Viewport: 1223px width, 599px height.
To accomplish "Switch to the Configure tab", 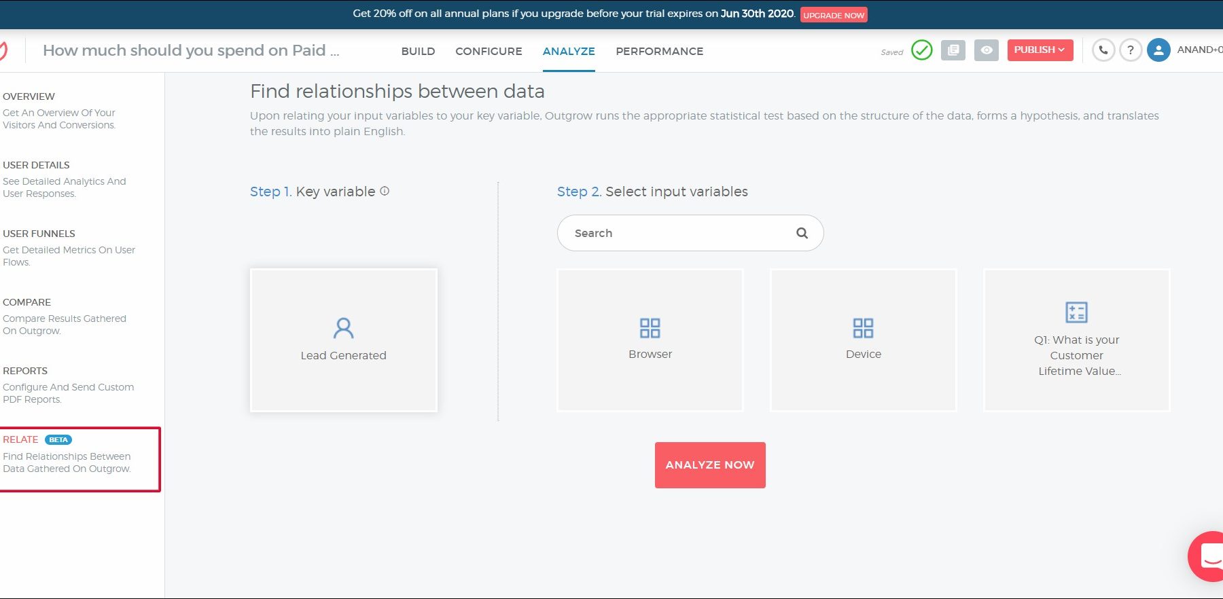I will pyautogui.click(x=489, y=52).
